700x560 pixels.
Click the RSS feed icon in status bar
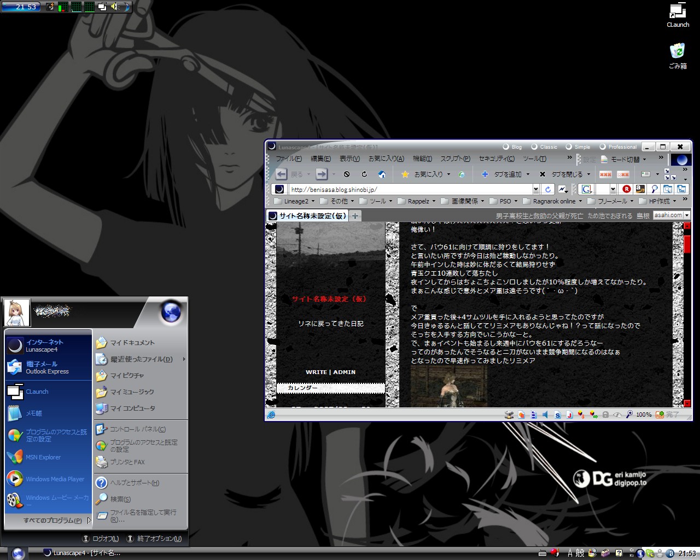pos(660,415)
